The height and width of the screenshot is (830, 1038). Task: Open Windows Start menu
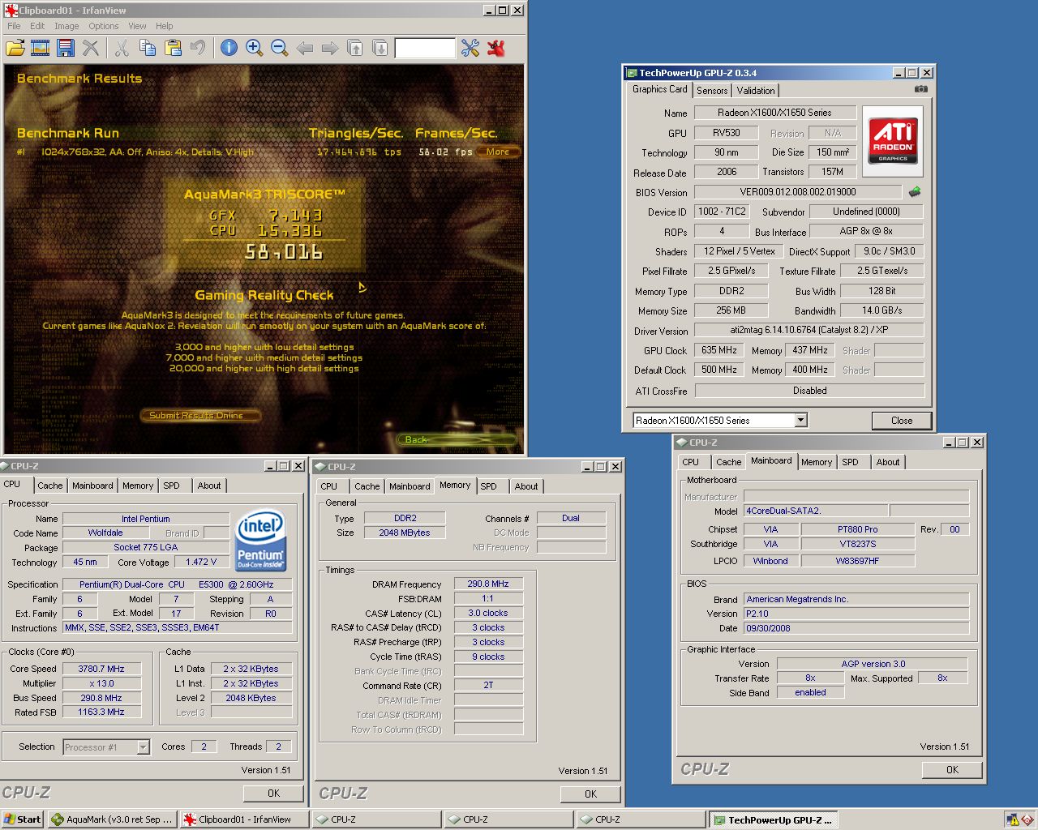click(x=22, y=819)
